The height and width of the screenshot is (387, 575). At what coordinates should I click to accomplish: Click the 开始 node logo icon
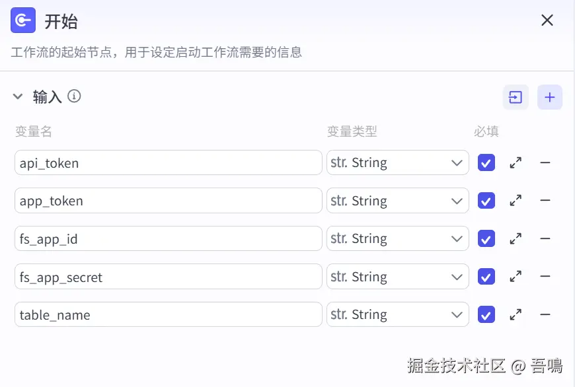click(23, 20)
